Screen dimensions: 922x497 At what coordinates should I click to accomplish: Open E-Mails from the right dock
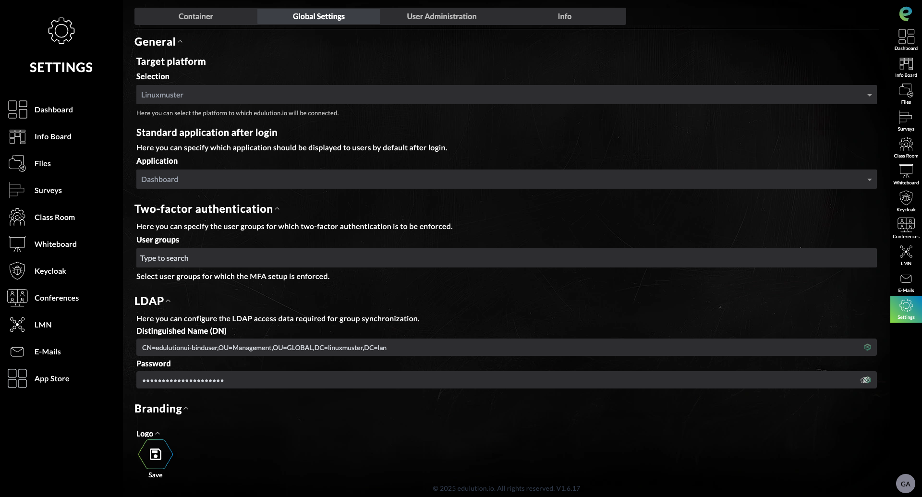point(906,282)
